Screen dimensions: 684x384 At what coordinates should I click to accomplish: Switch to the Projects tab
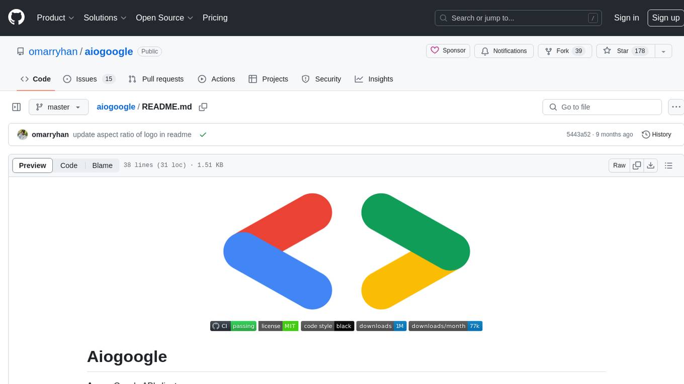click(269, 79)
